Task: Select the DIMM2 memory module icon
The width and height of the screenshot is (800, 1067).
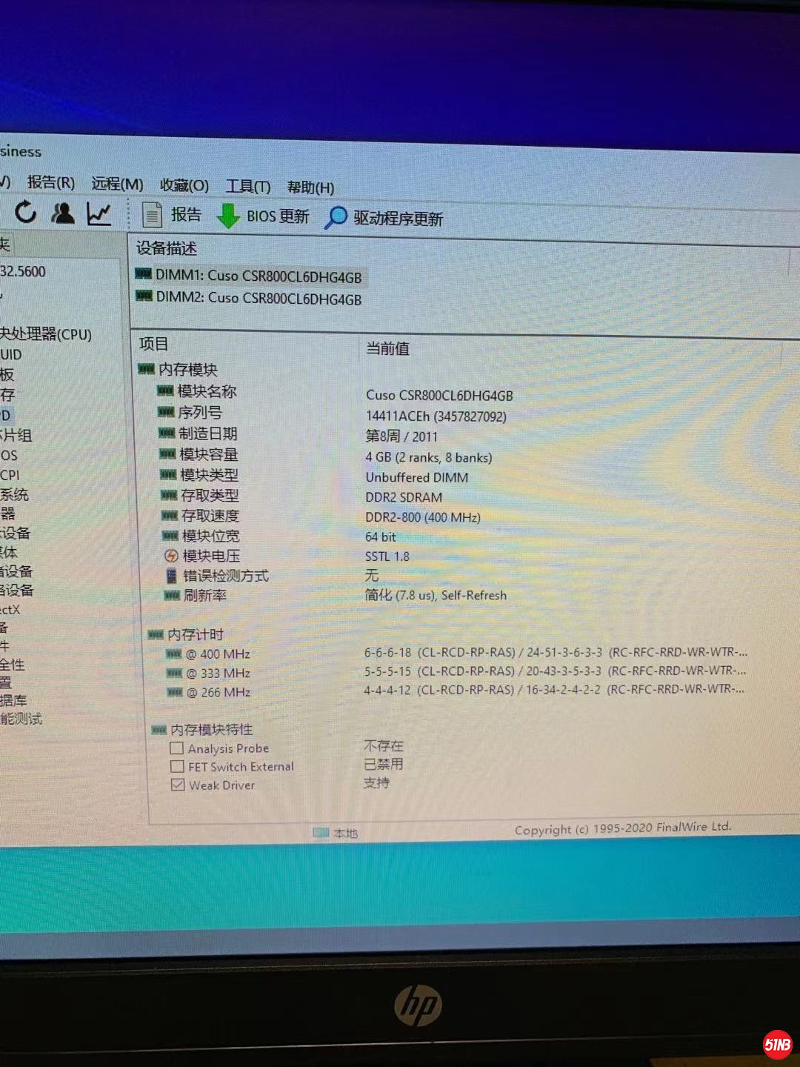Action: point(144,296)
